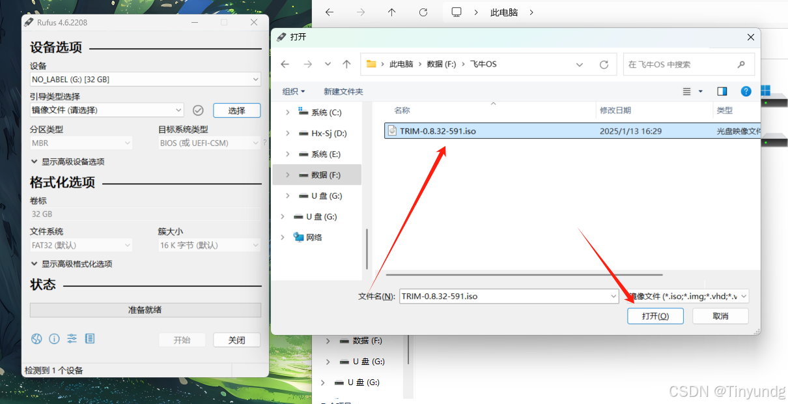Select the TRIM-0.8.32-591.iso file entry
This screenshot has height=404, width=788.
pos(438,131)
